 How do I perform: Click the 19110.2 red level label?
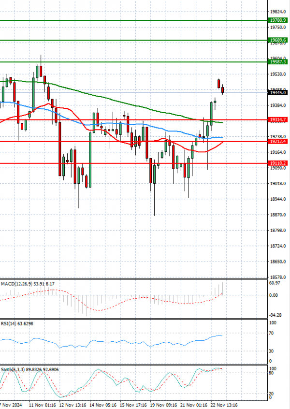click(x=278, y=163)
